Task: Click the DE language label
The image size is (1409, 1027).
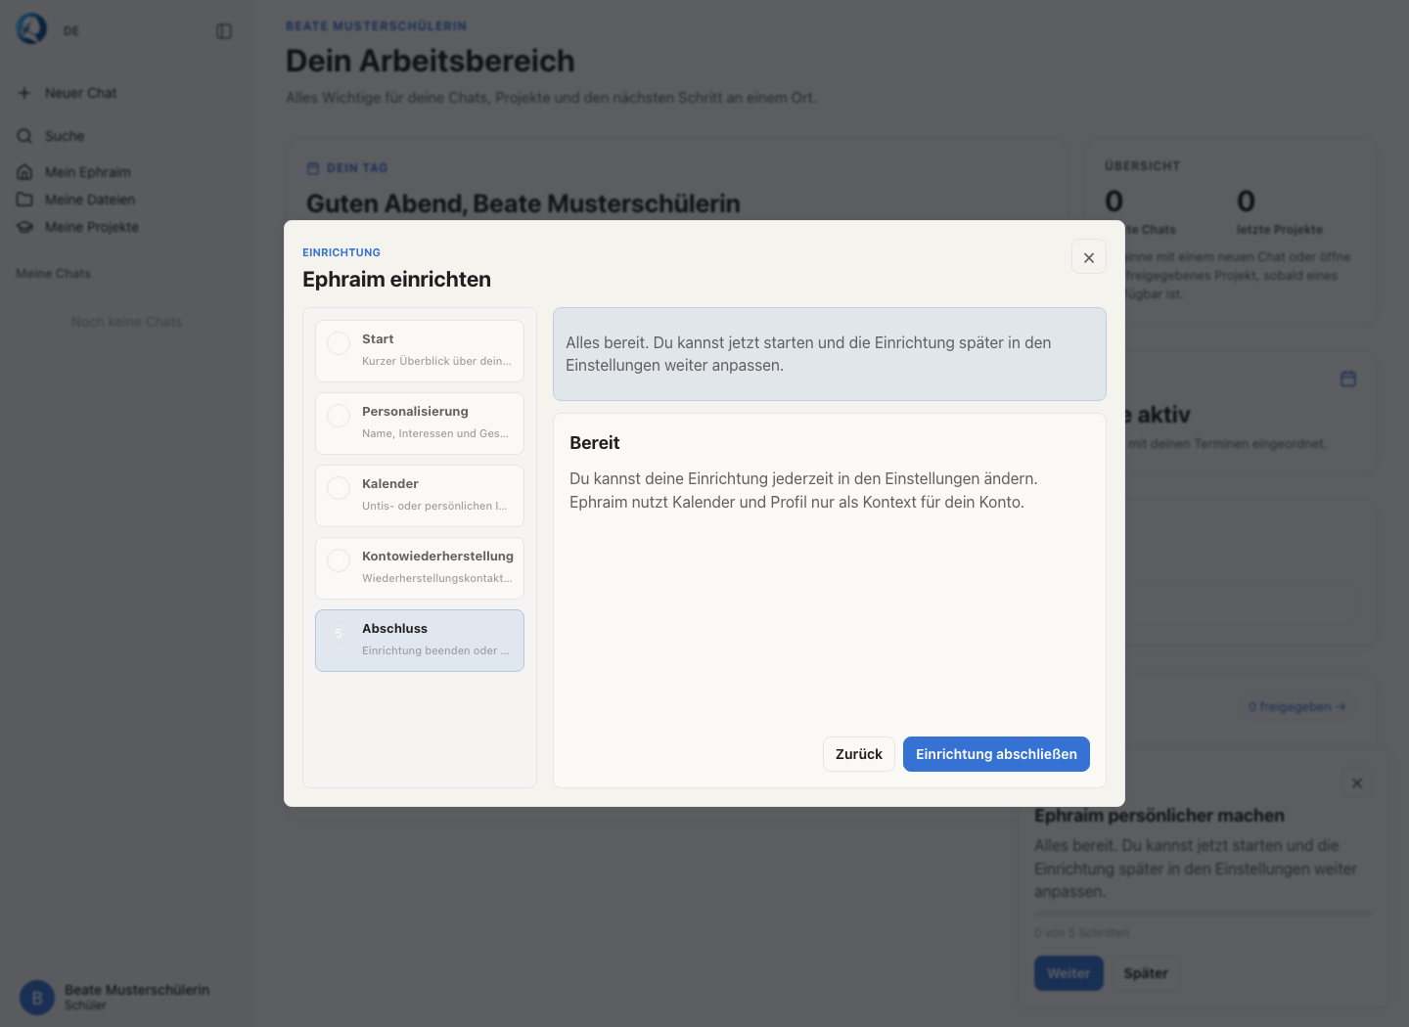Action: pos(71,31)
